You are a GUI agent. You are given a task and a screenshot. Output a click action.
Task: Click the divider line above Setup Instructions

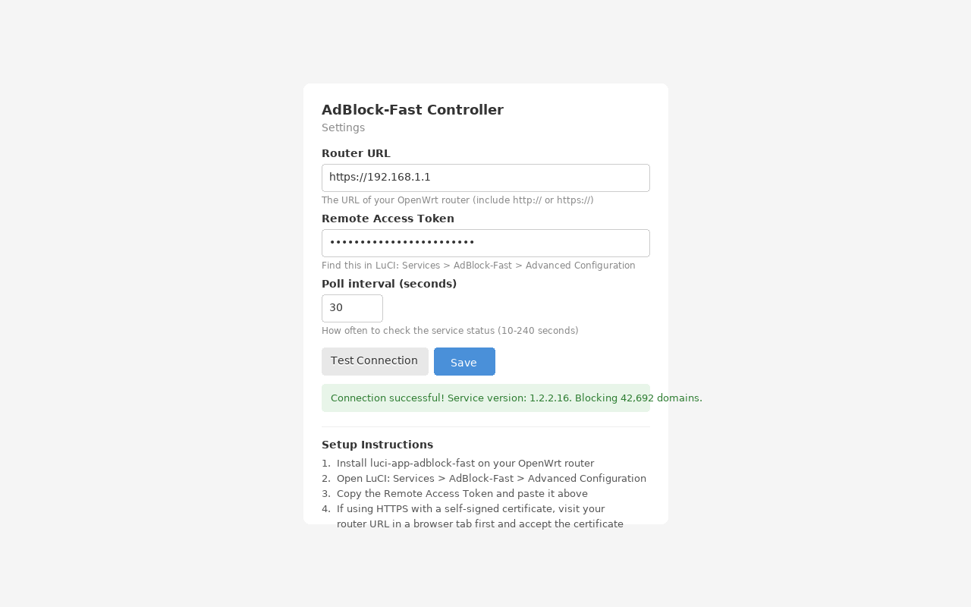485,427
